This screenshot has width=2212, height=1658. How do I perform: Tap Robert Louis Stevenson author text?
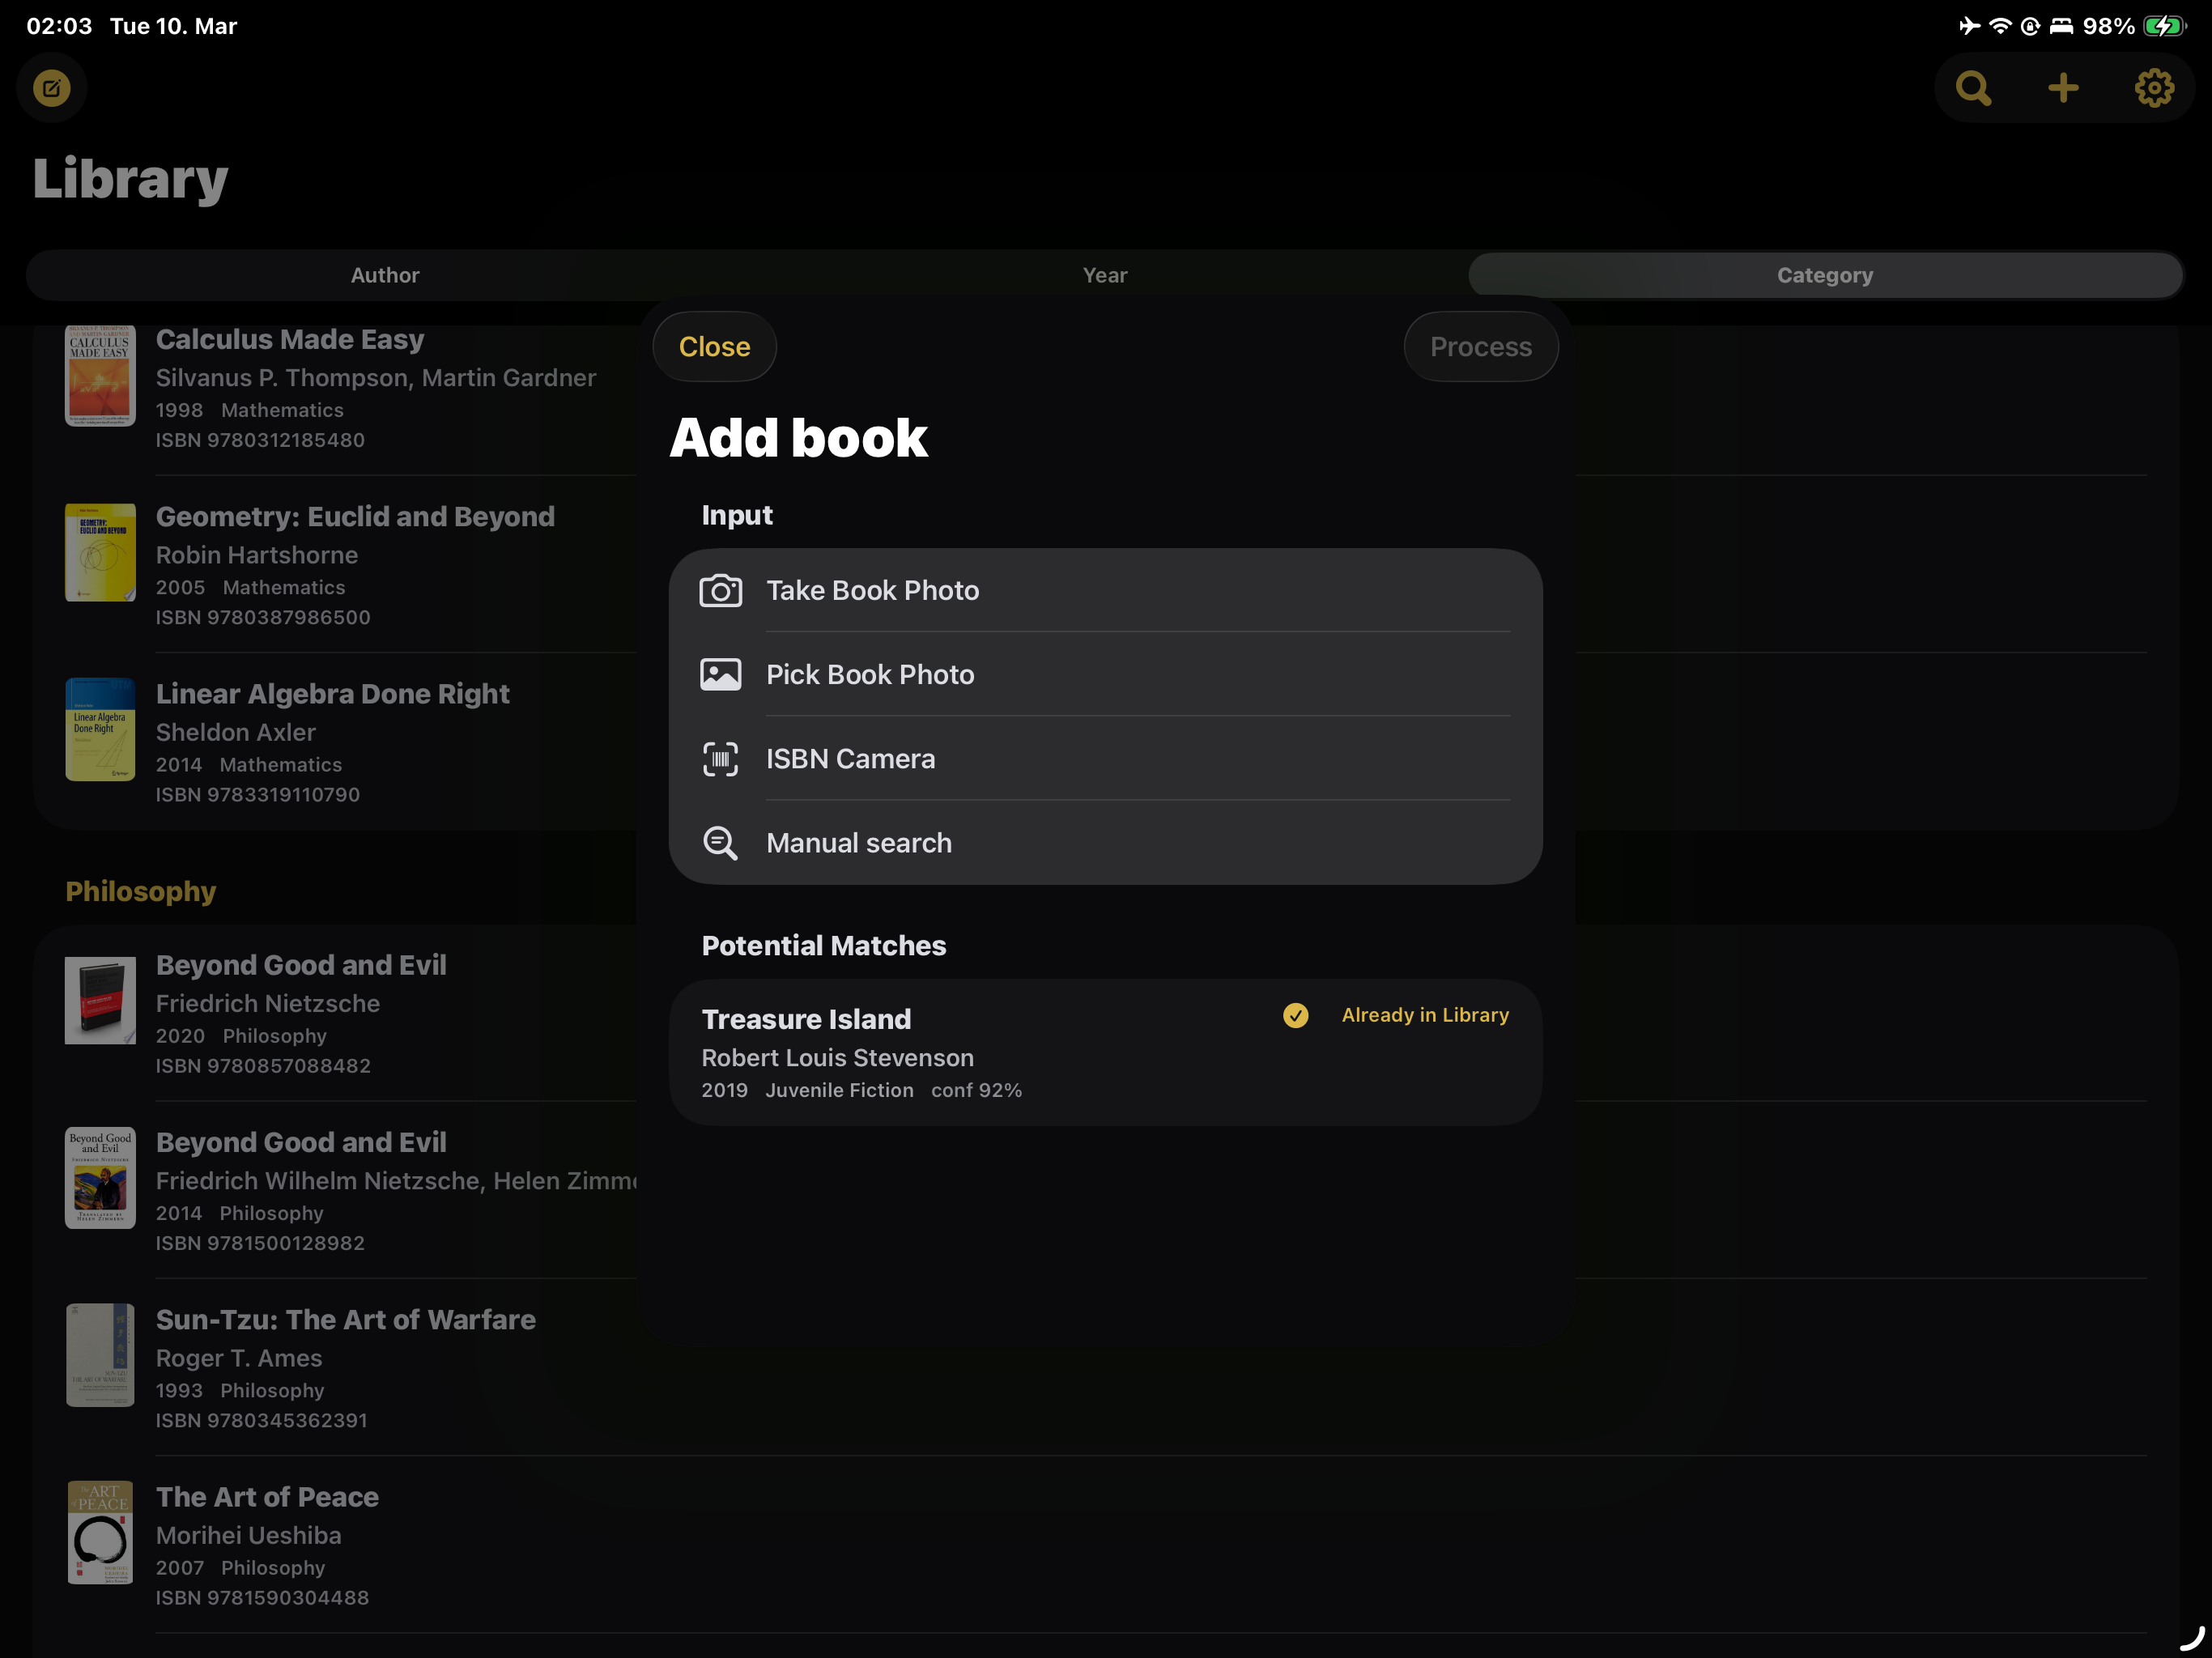click(x=837, y=1057)
